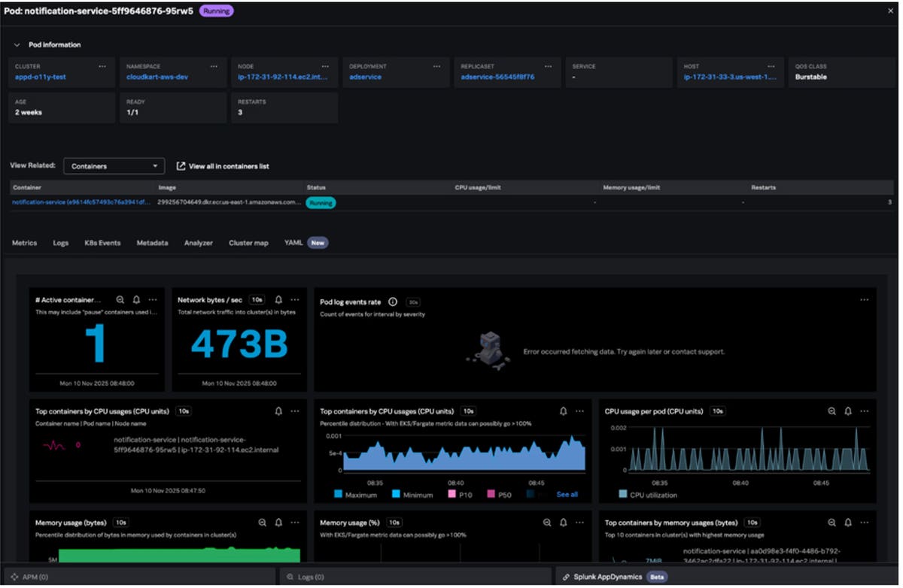The width and height of the screenshot is (903, 588).
Task: Click the magnifier zoom icon on CPU usage per pod
Action: [x=831, y=411]
